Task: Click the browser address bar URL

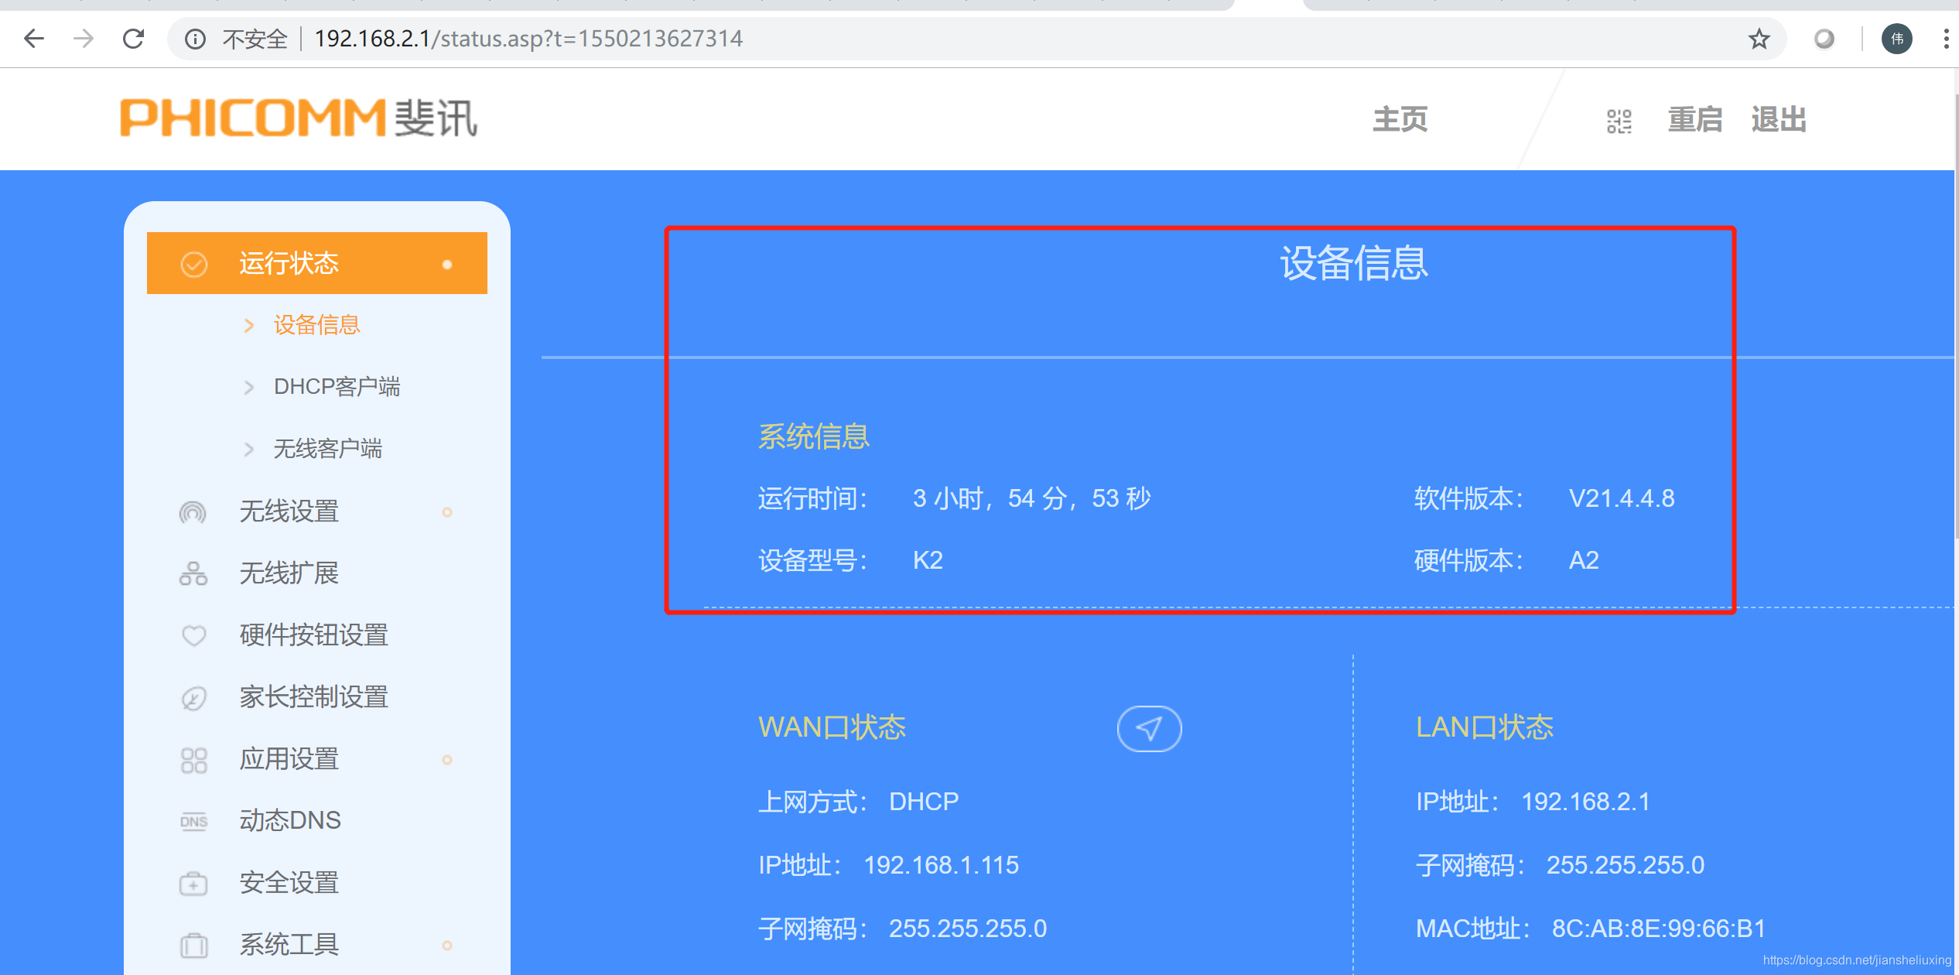Action: point(528,39)
